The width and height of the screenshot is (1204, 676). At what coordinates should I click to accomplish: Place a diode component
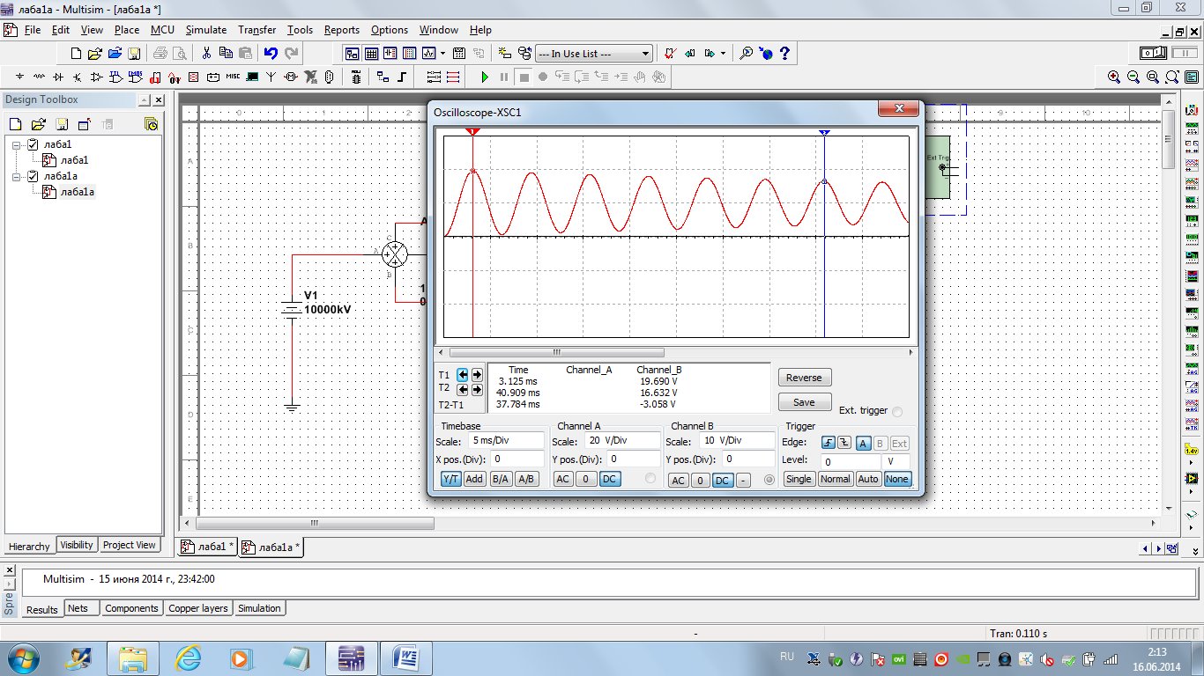[x=58, y=77]
